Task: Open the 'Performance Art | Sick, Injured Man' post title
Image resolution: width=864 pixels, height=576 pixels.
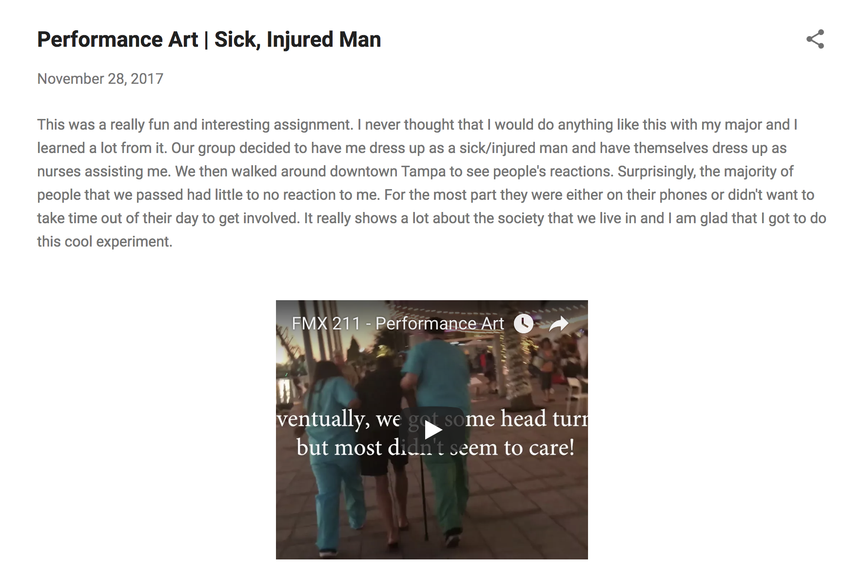Action: tap(209, 39)
